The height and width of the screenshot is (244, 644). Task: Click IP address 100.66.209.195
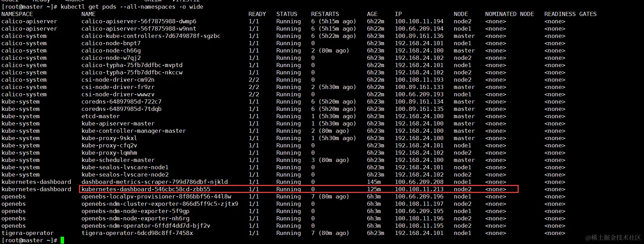[419, 211]
